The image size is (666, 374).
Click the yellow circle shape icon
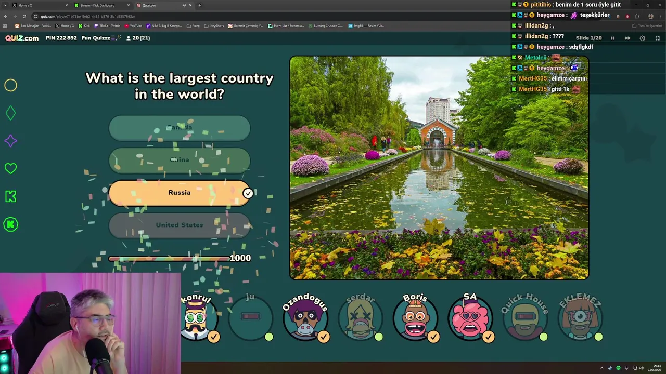10,85
